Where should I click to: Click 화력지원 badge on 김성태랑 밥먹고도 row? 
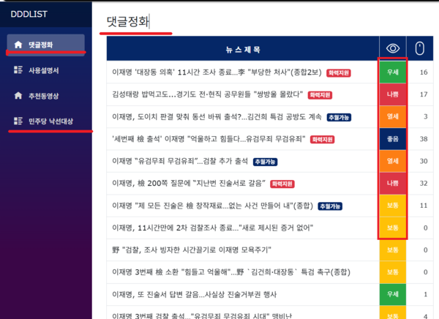[320, 95]
